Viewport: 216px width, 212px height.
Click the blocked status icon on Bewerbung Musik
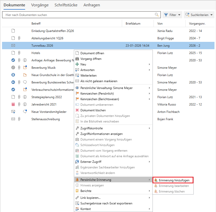pyautogui.click(x=13, y=68)
